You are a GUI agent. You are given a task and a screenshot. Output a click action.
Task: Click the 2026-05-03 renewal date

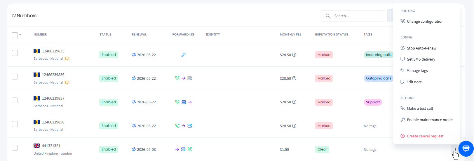(x=146, y=150)
